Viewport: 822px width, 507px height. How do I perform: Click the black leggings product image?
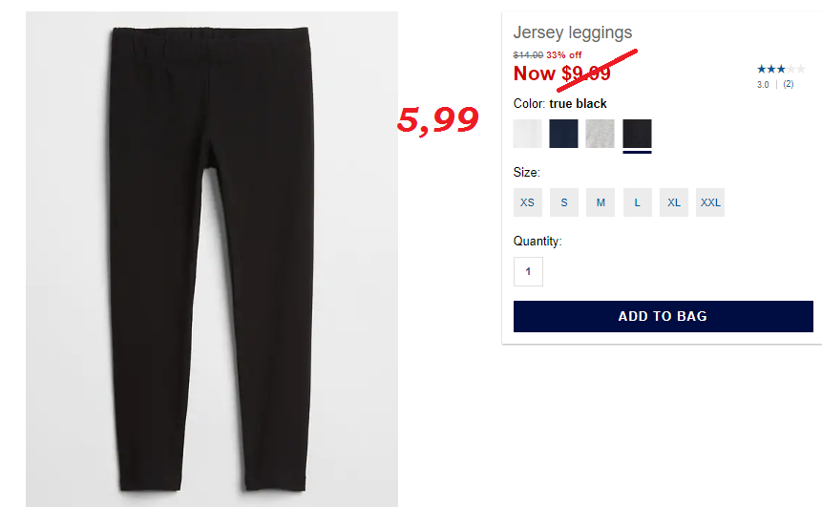212,259
